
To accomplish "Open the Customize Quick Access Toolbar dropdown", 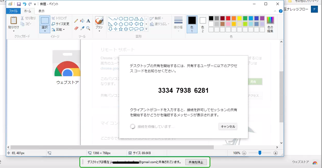I will coord(35,4).
